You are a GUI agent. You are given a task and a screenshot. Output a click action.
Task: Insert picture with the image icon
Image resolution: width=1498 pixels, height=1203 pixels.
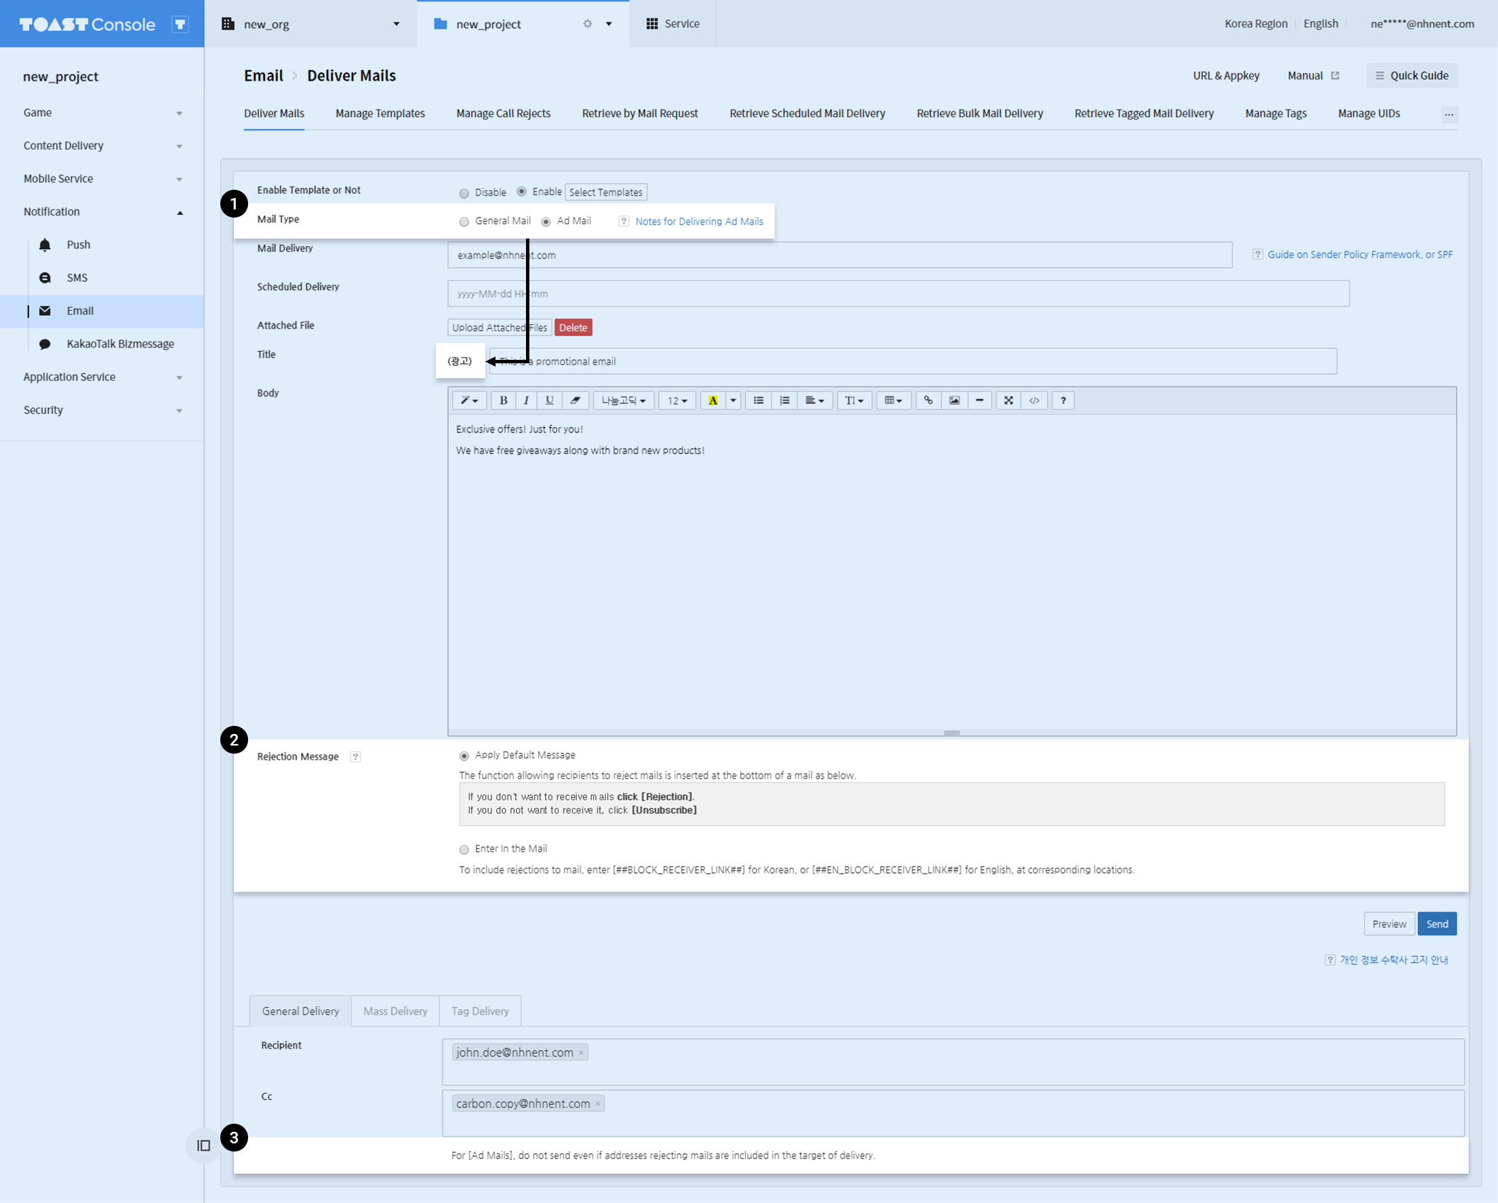click(x=954, y=401)
